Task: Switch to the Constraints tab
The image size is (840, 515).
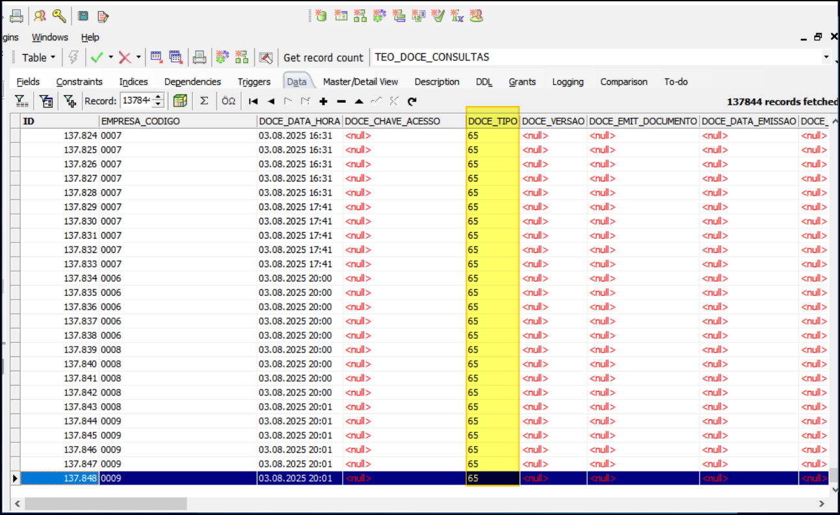Action: point(79,81)
